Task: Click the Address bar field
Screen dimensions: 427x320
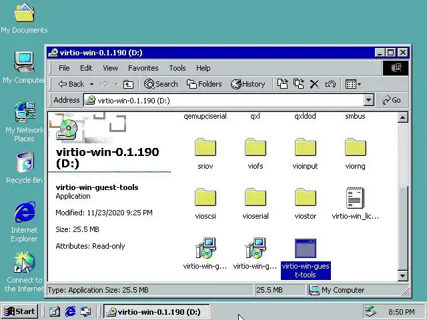Action: point(224,101)
